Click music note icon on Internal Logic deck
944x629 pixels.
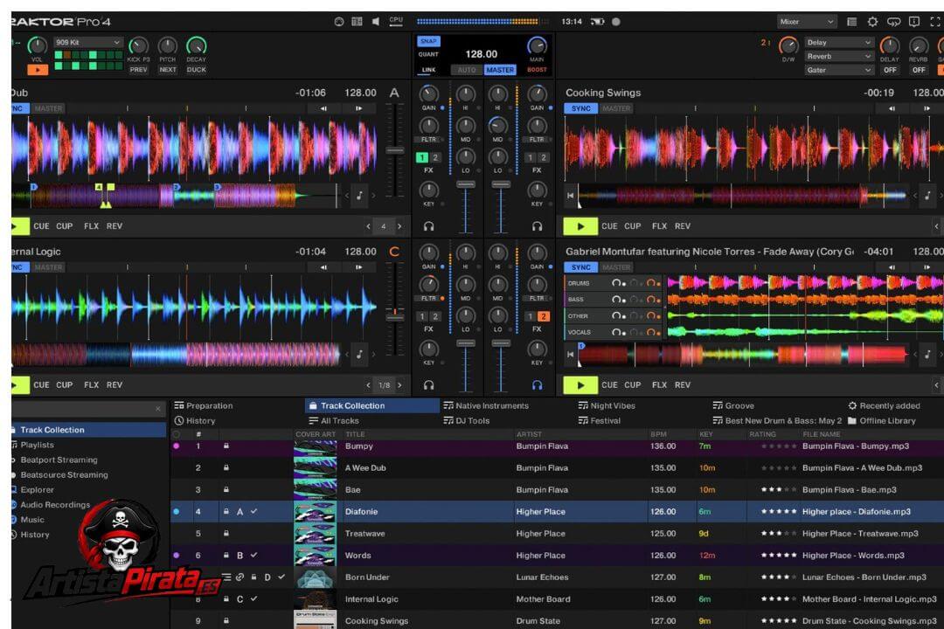359,355
